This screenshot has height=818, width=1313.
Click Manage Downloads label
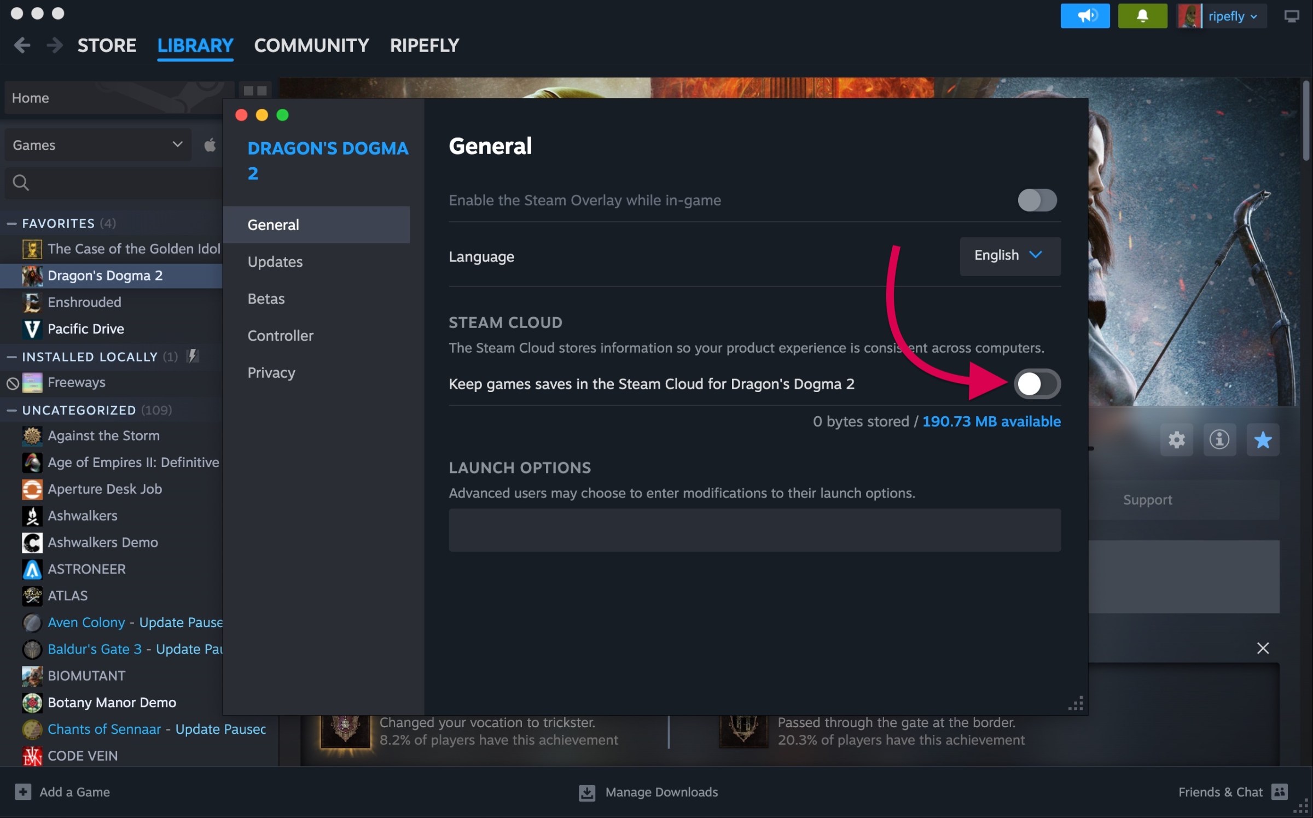pos(661,792)
